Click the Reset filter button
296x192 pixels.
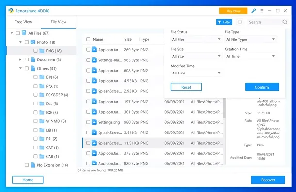[x=186, y=87]
